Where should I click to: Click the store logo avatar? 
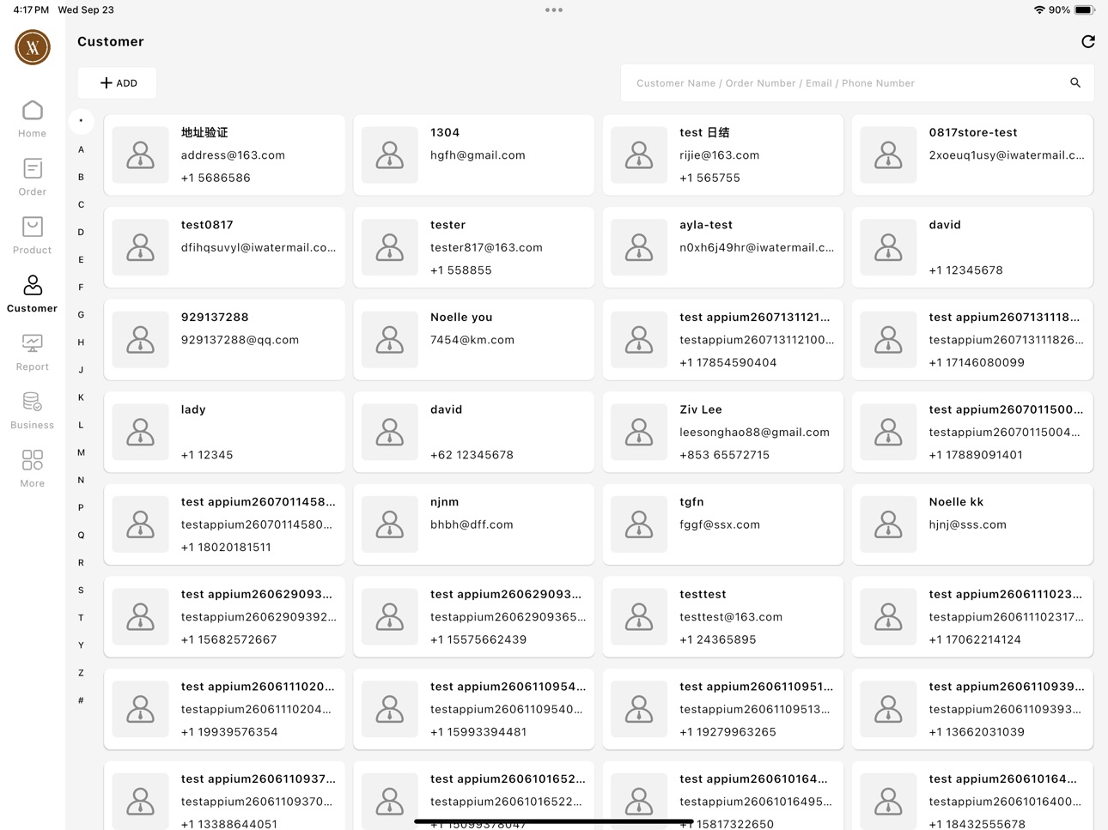[x=33, y=47]
